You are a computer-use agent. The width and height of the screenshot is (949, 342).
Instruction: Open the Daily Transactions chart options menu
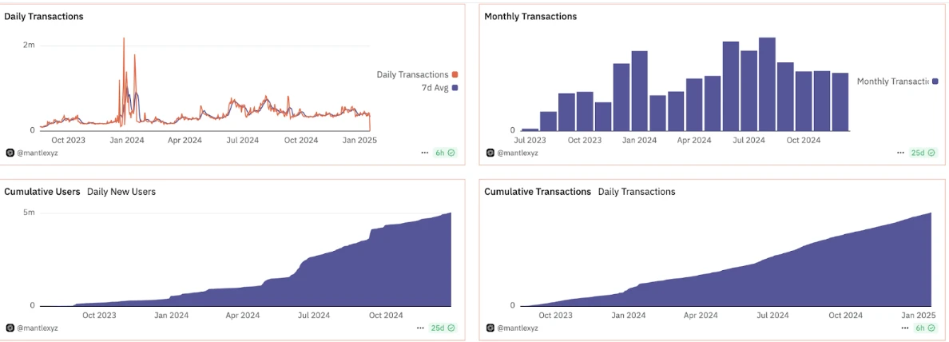pyautogui.click(x=425, y=152)
